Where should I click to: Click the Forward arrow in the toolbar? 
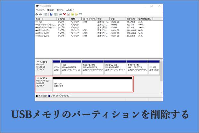40,14
